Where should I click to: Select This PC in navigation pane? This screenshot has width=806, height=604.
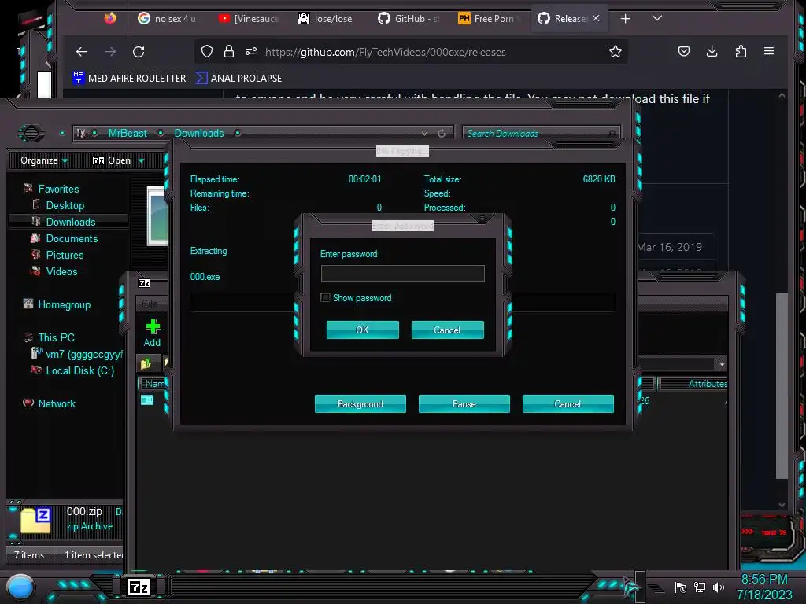coord(56,337)
